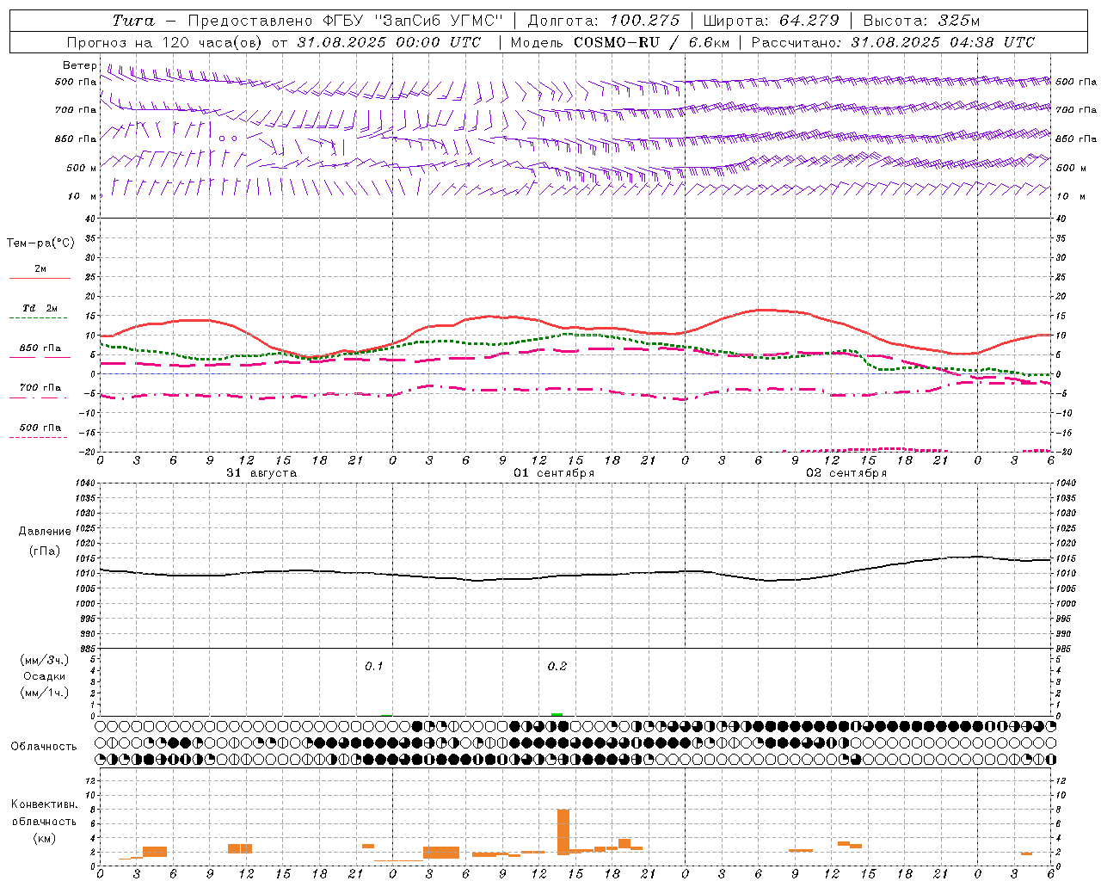This screenshot has height=881, width=1101.
Task: Click the "01 сентября" date label
Action: (x=554, y=473)
